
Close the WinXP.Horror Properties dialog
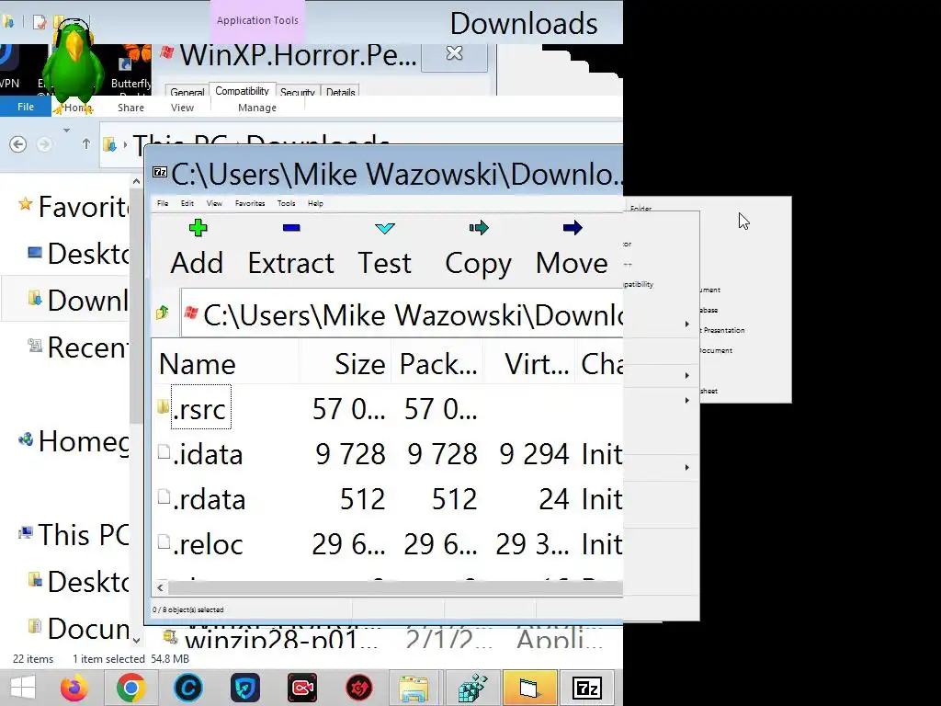point(454,53)
